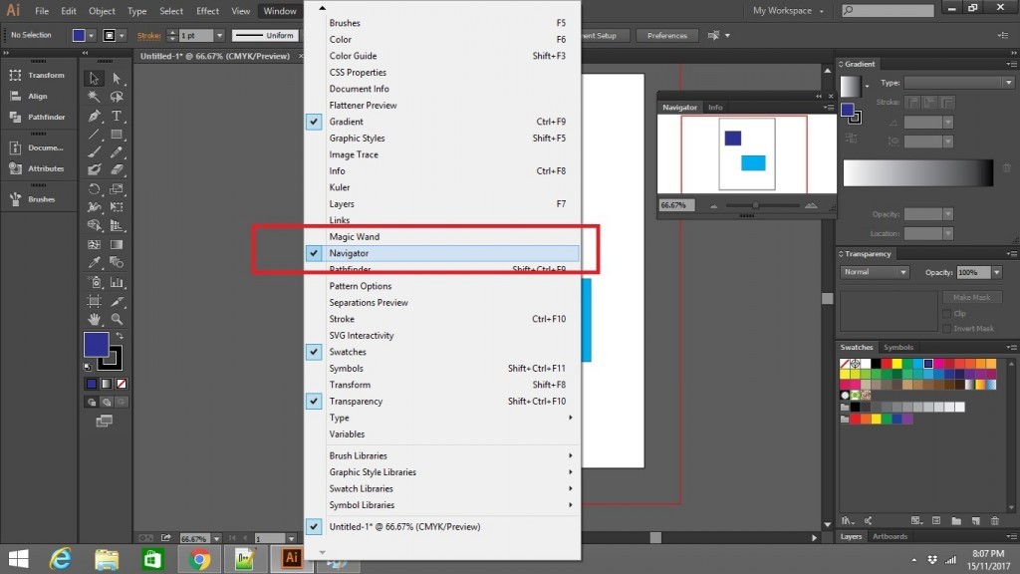Select the Zoom magnifier tool
Screen dimensions: 1020x574
pos(117,319)
